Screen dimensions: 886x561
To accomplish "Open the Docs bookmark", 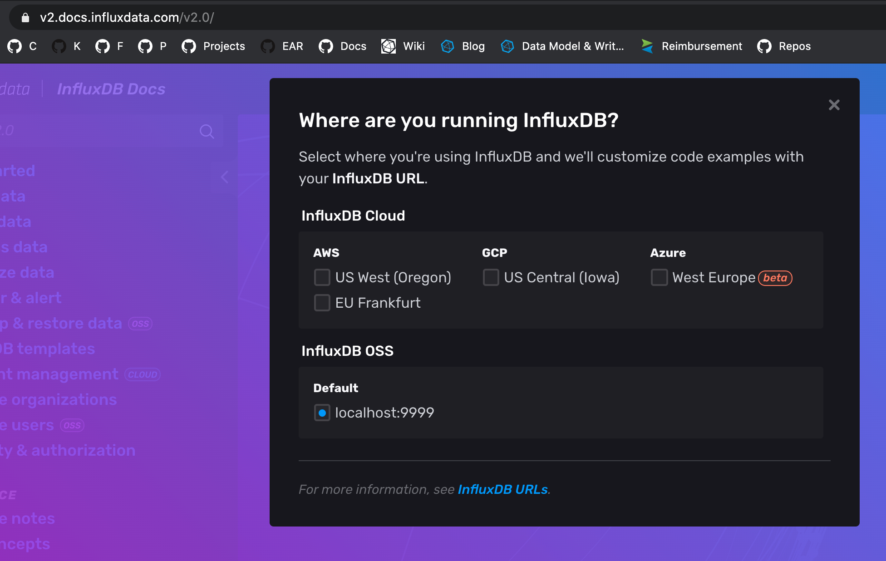I will click(343, 46).
